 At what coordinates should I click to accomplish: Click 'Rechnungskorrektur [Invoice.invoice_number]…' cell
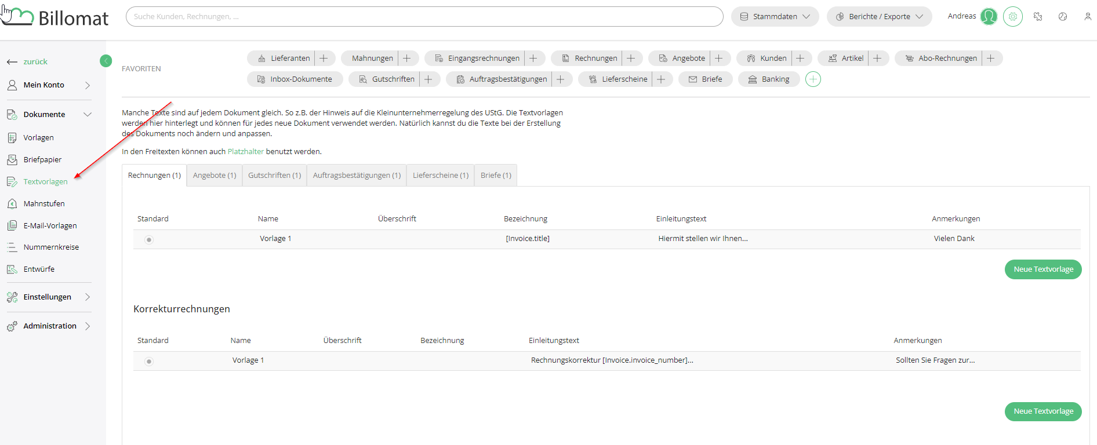pos(612,360)
